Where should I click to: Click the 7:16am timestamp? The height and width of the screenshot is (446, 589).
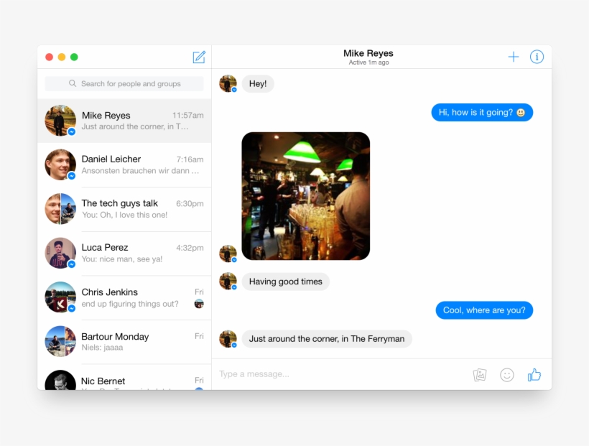(x=190, y=159)
